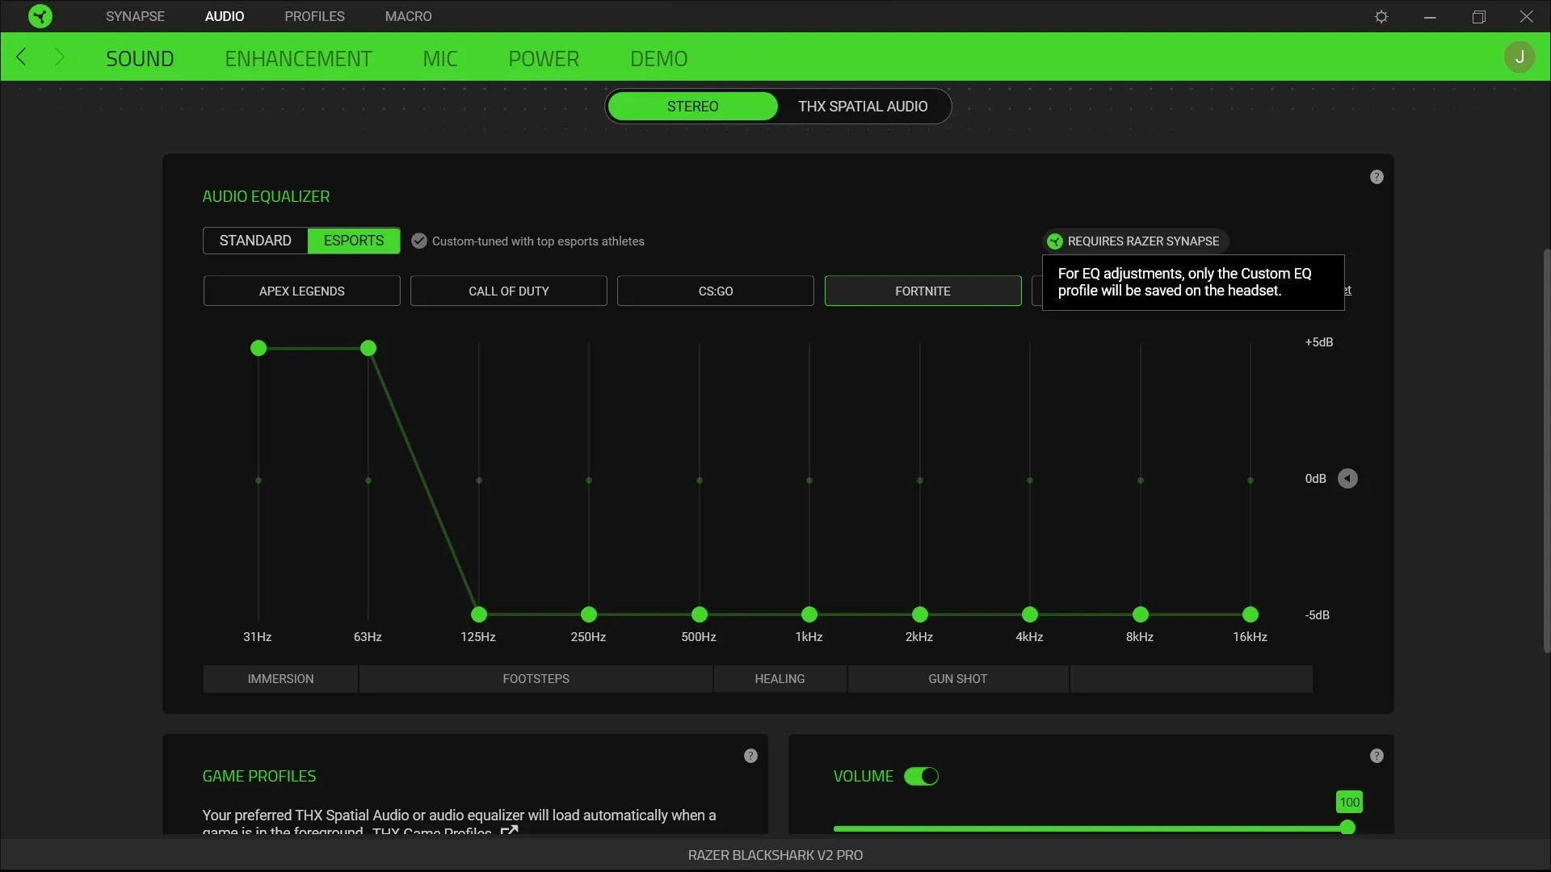
Task: Click the Razer logo icon
Action: pos(40,16)
